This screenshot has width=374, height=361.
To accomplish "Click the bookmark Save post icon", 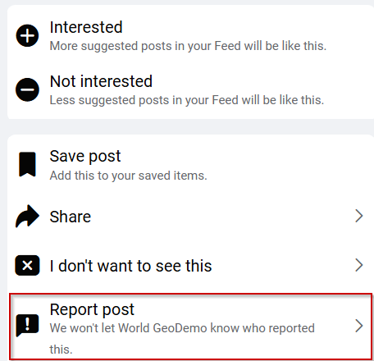I will [x=27, y=164].
